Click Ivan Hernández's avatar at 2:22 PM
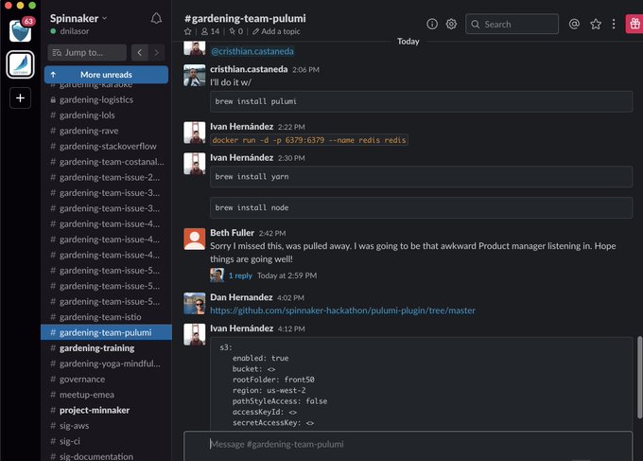The width and height of the screenshot is (643, 461). pos(195,133)
